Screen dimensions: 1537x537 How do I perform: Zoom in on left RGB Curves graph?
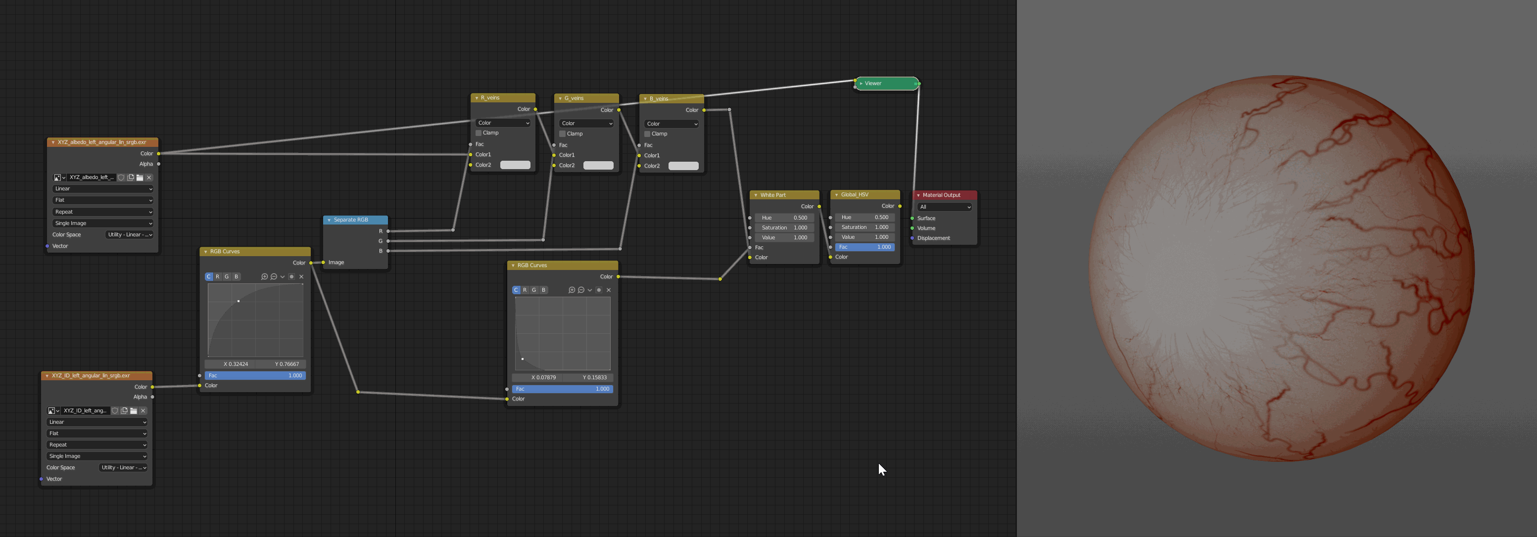[x=264, y=276]
